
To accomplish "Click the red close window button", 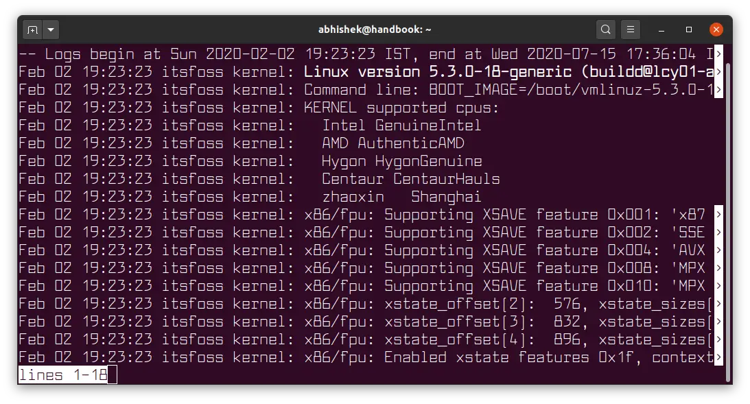I will (x=716, y=29).
